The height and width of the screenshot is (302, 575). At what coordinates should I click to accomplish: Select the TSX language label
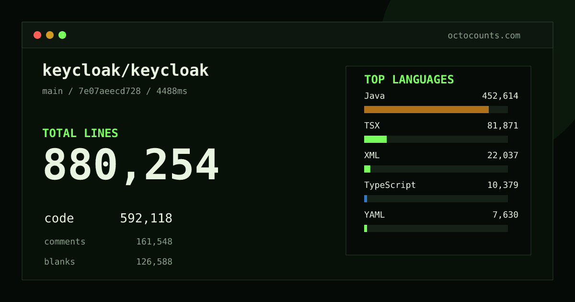tap(372, 126)
